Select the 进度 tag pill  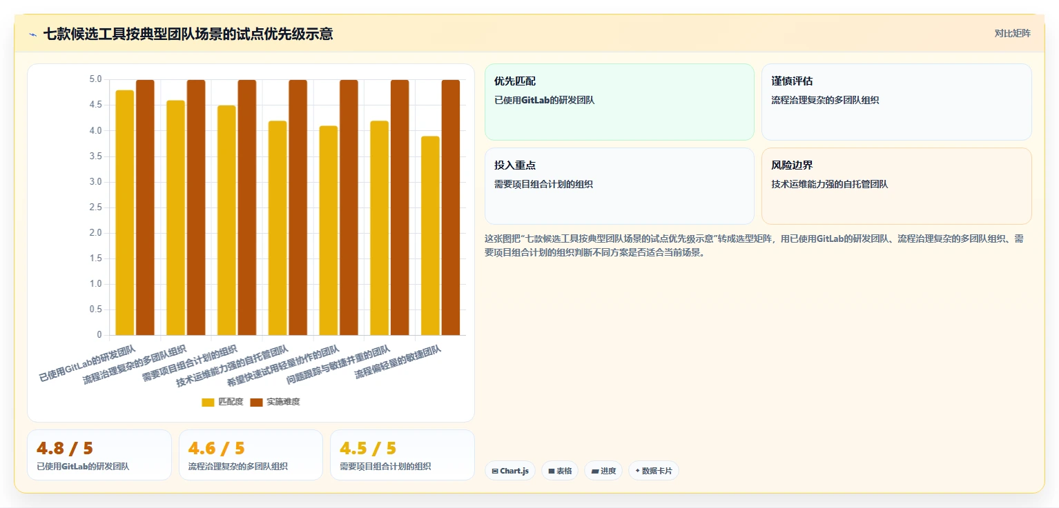[603, 471]
